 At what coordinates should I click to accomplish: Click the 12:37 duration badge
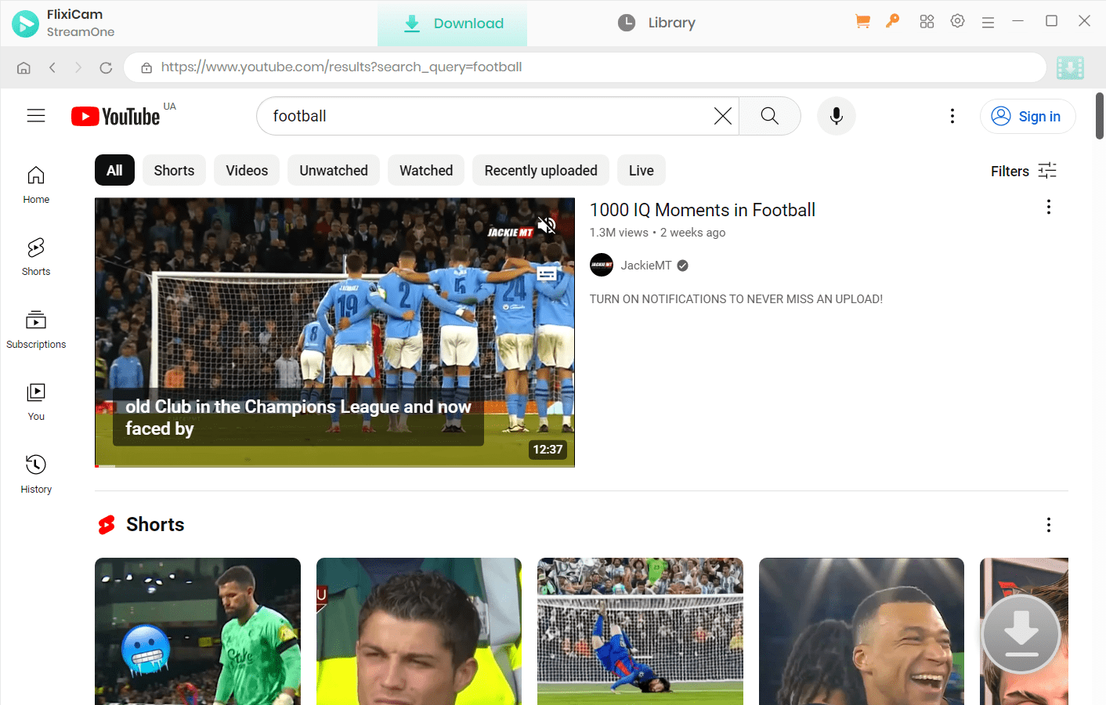tap(548, 450)
